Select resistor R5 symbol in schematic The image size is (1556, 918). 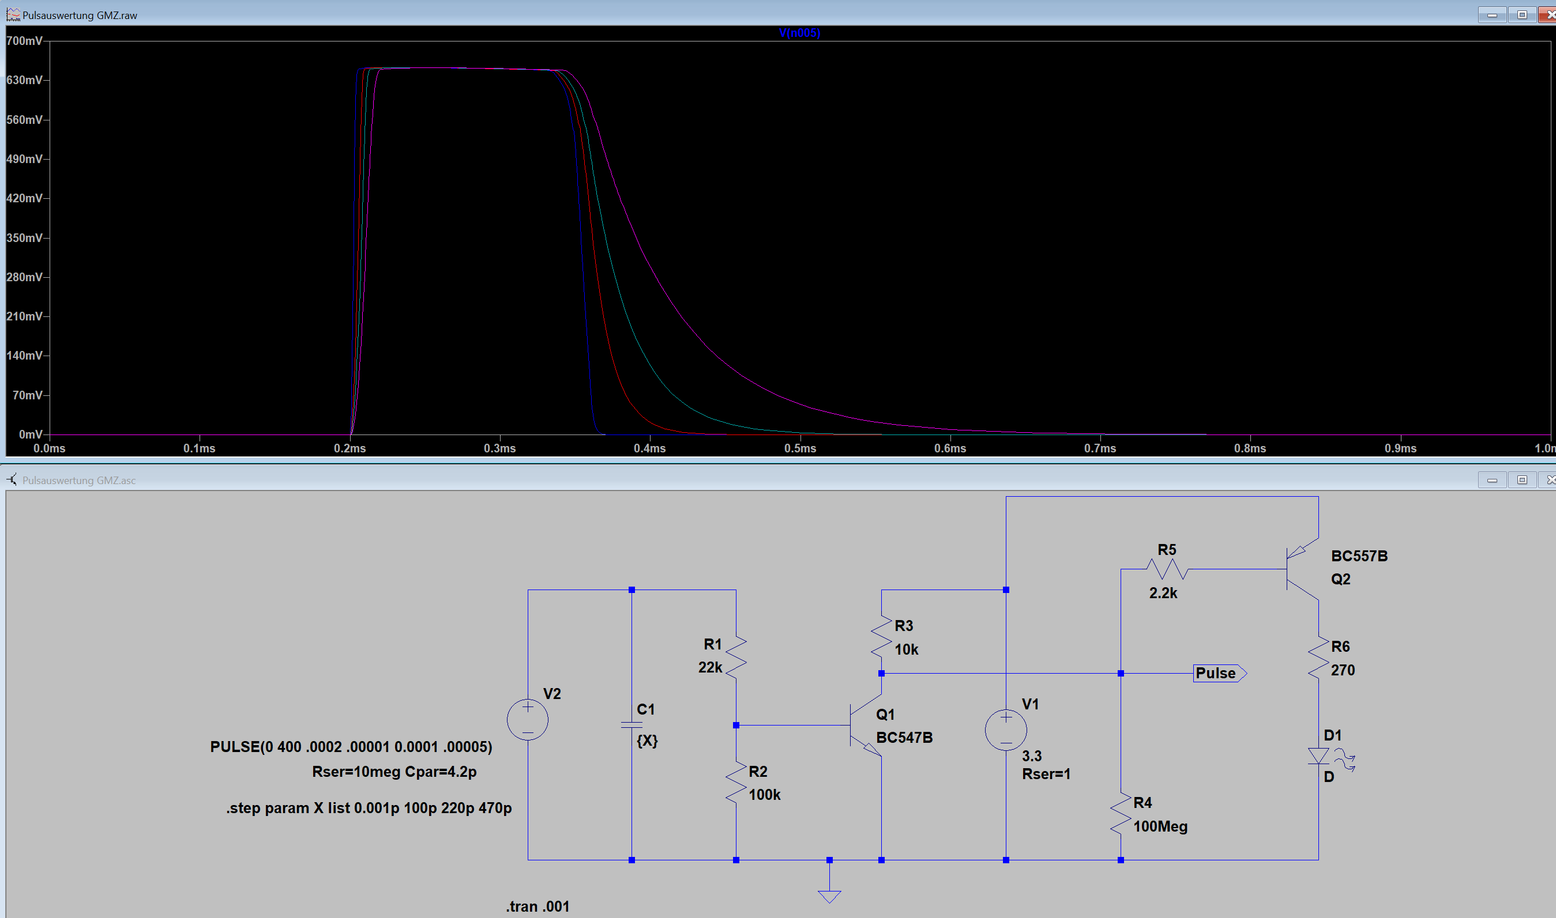pyautogui.click(x=1167, y=569)
